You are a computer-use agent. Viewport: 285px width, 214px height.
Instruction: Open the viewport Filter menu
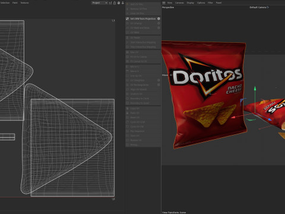coord(210,3)
